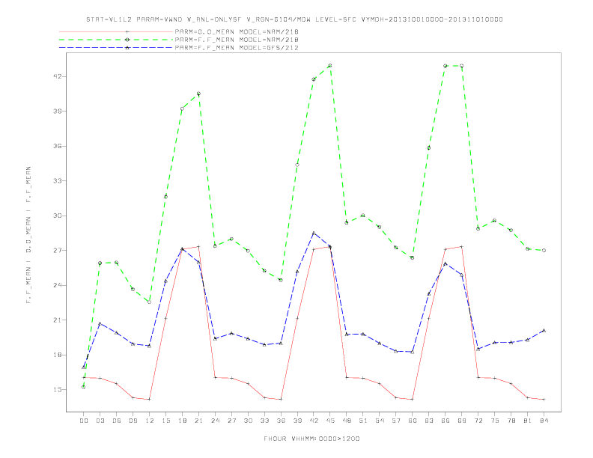Click x-axis forecast hour label 36
This screenshot has height=458, width=593.
[281, 421]
